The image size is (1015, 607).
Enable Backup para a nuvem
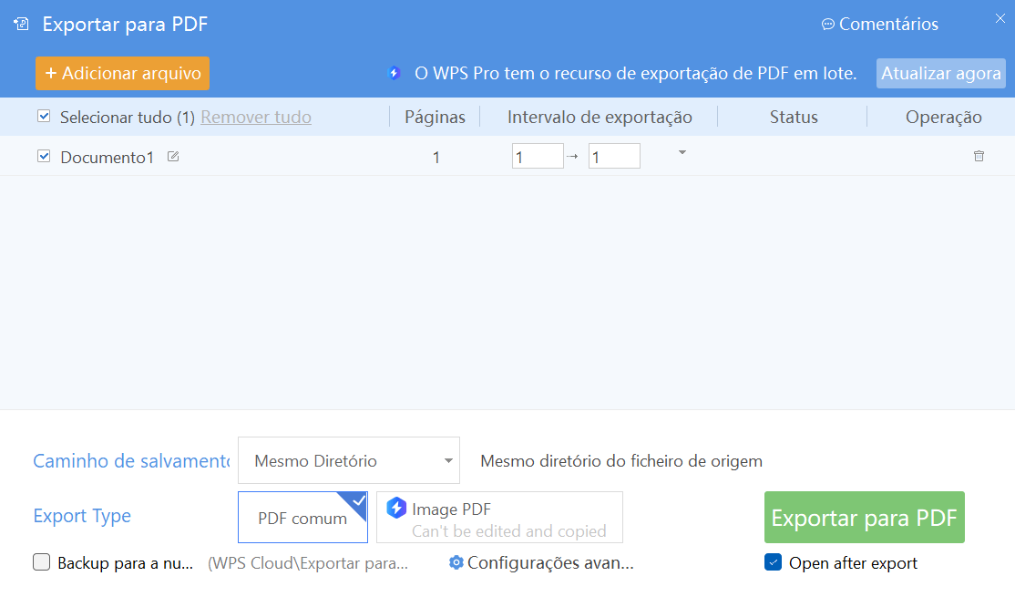[x=41, y=563]
